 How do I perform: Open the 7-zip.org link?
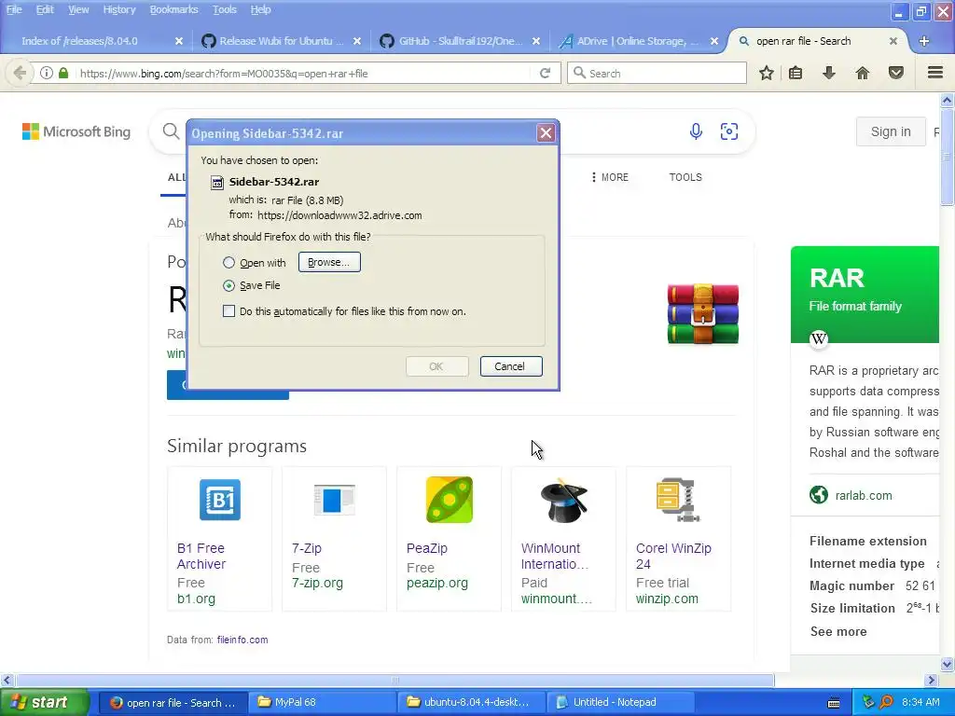tap(317, 584)
